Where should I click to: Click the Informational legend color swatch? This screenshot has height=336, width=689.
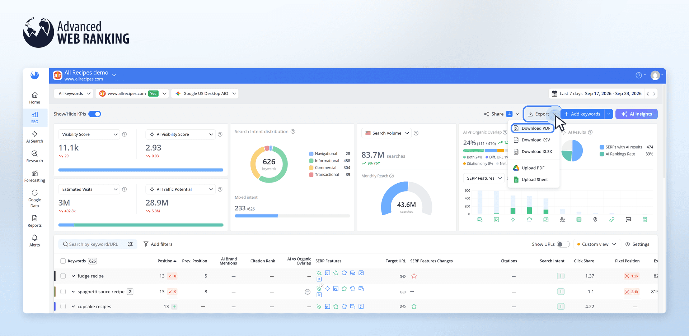(311, 161)
